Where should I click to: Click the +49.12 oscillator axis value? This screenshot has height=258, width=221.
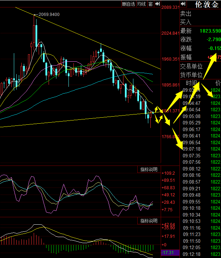pos(168,195)
